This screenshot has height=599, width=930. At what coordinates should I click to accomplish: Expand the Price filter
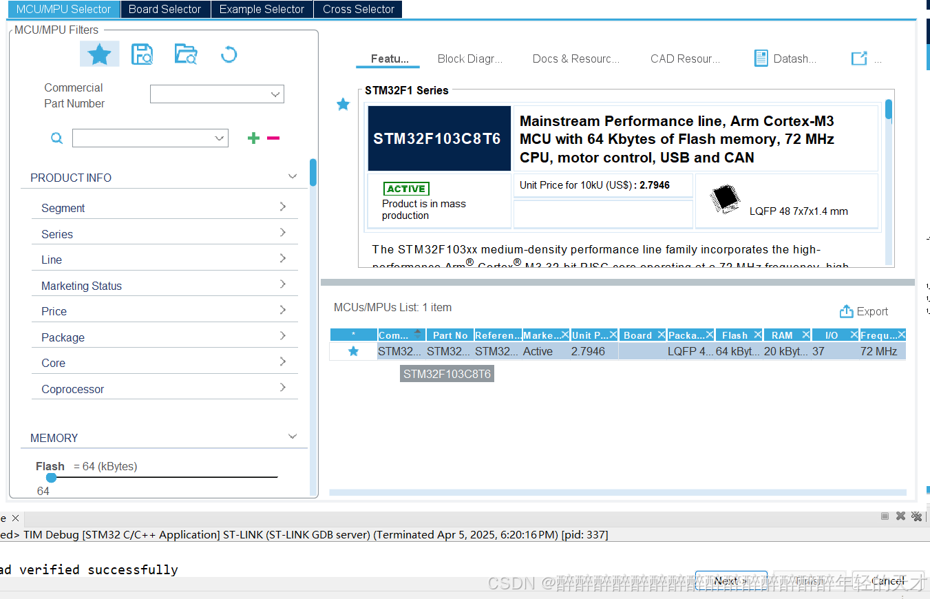[x=282, y=310]
